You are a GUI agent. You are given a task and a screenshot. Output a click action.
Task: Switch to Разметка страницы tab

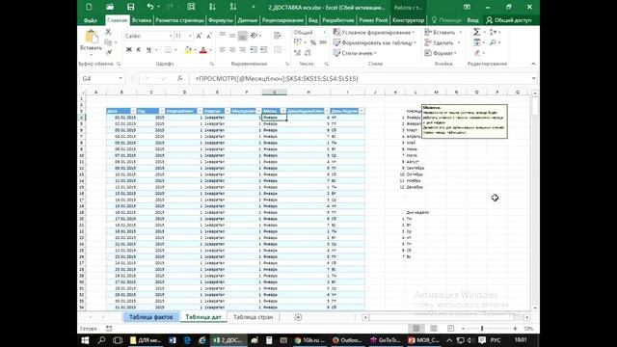(x=179, y=20)
